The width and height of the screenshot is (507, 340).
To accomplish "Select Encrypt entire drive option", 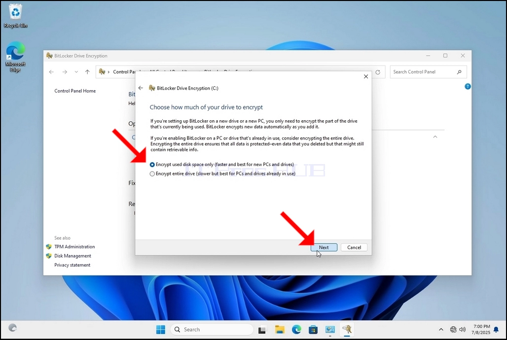I will click(222, 173).
